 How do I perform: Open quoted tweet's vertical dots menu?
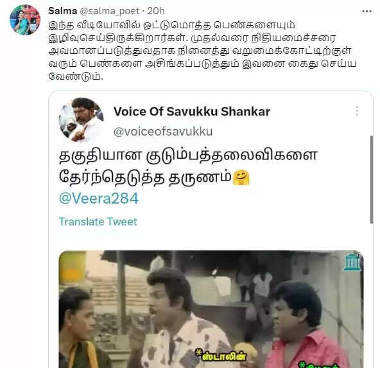tap(357, 111)
